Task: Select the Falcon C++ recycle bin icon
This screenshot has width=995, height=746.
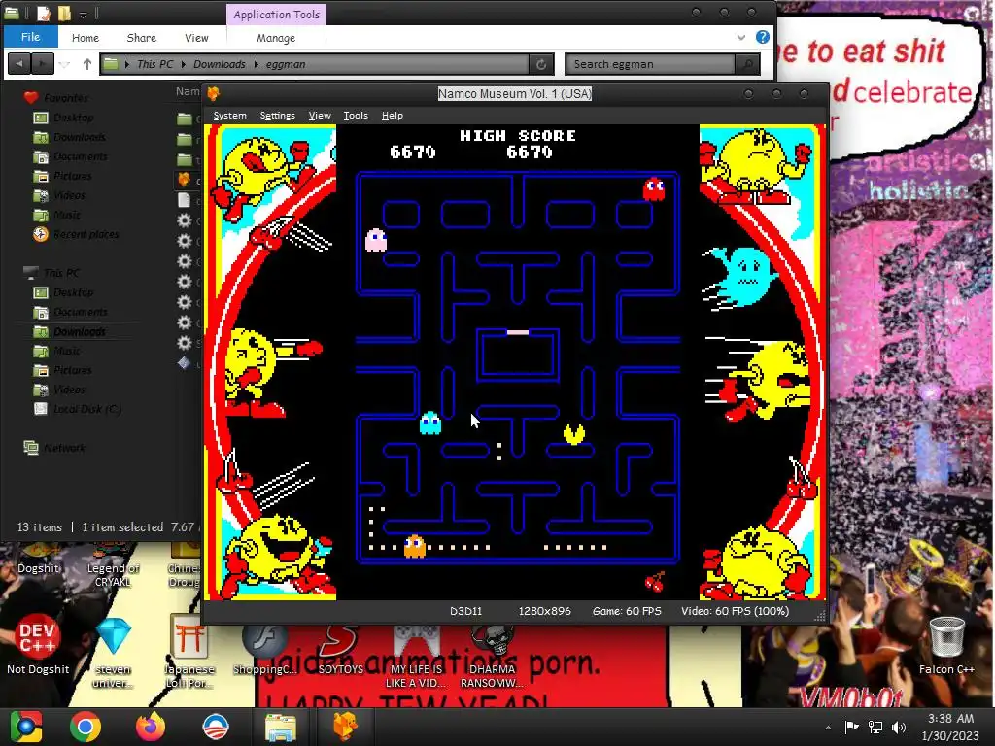Action: click(946, 646)
